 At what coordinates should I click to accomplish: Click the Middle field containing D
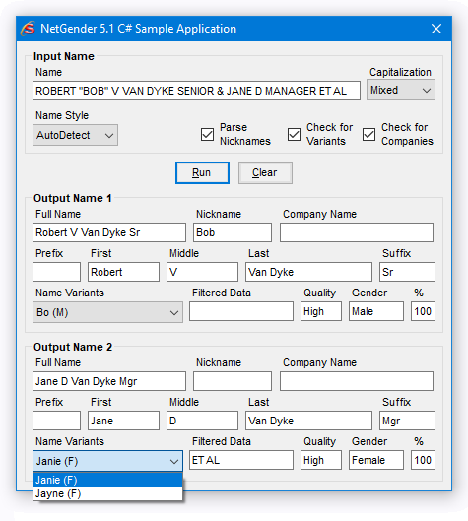[x=202, y=421]
